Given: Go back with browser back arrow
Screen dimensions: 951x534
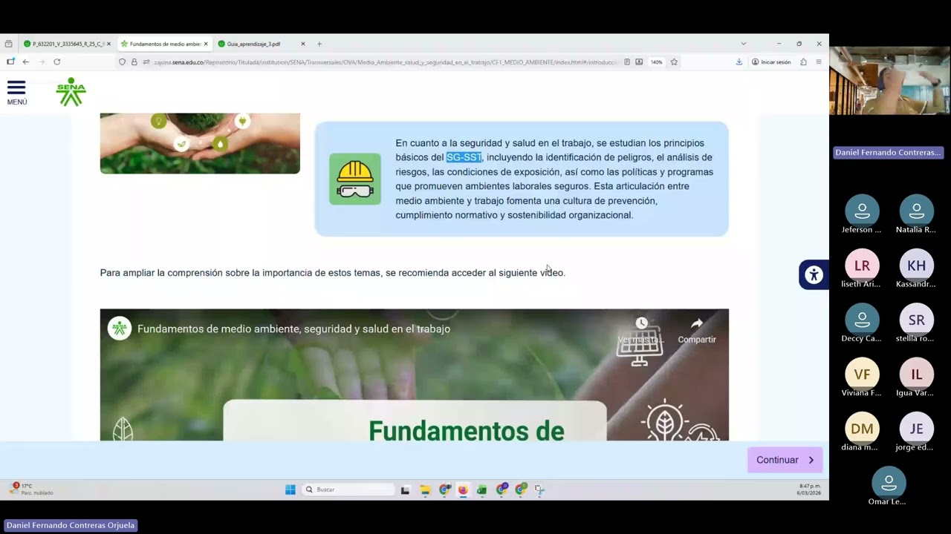Looking at the screenshot, I should pyautogui.click(x=25, y=62).
